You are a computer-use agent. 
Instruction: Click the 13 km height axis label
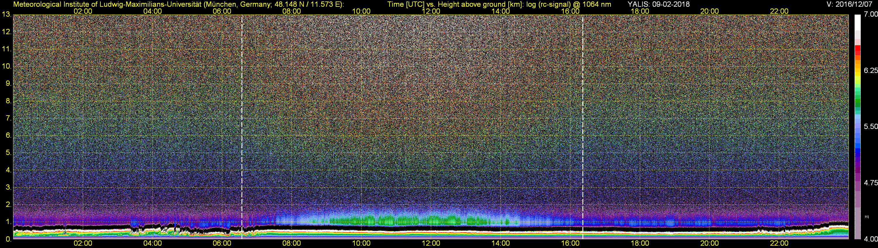point(6,15)
